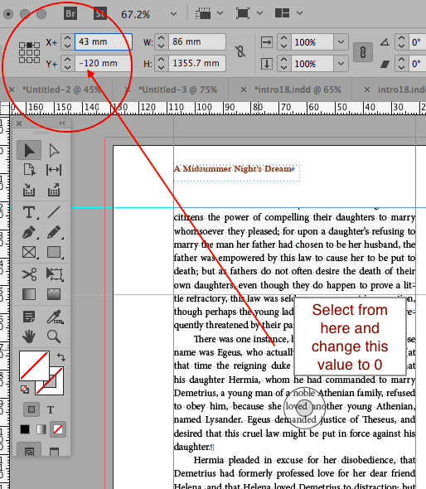The width and height of the screenshot is (426, 489).
Task: Open Adobe Bridge with the Br icon
Action: pos(70,14)
